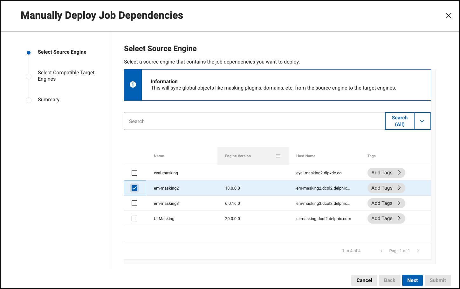Expand the Search (All) dropdown arrow
Screen dimensions: 460x289
[422, 121]
